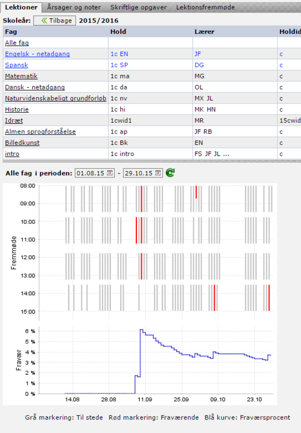301x433 pixels.
Task: Open the end date calendar picker icon
Action: click(158, 173)
